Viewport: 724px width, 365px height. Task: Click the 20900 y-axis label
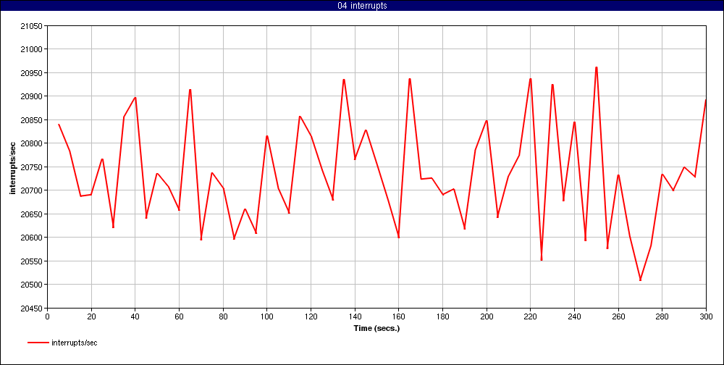31,96
